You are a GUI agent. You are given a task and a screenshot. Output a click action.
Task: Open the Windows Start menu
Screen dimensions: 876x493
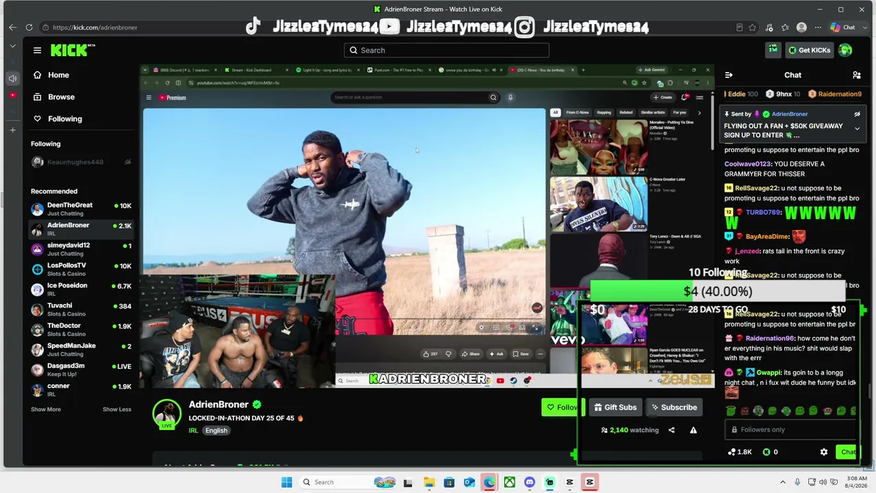[x=287, y=482]
